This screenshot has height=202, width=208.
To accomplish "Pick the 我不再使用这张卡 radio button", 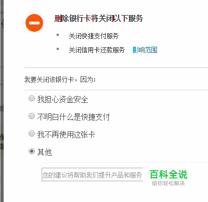I will pyautogui.click(x=32, y=133).
